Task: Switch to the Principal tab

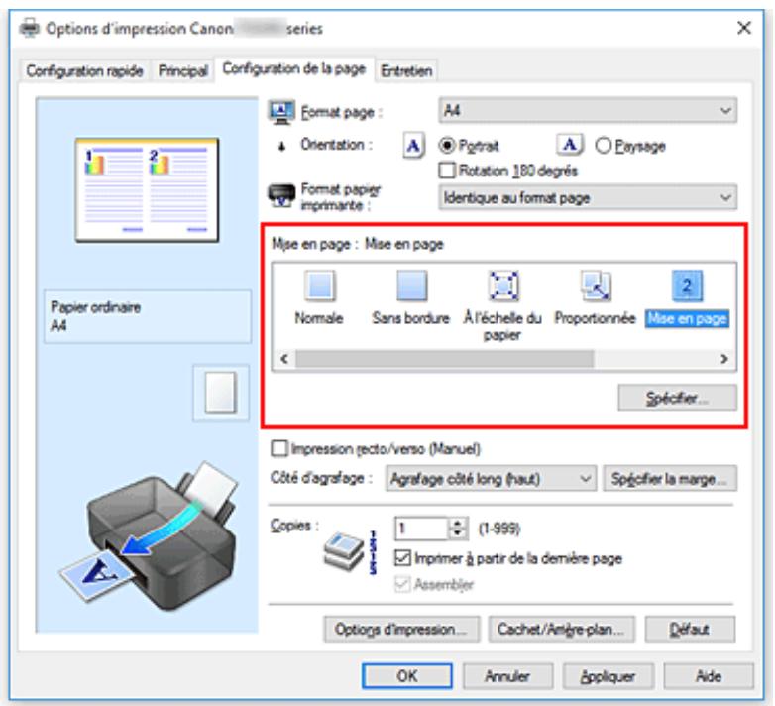Action: coord(183,71)
